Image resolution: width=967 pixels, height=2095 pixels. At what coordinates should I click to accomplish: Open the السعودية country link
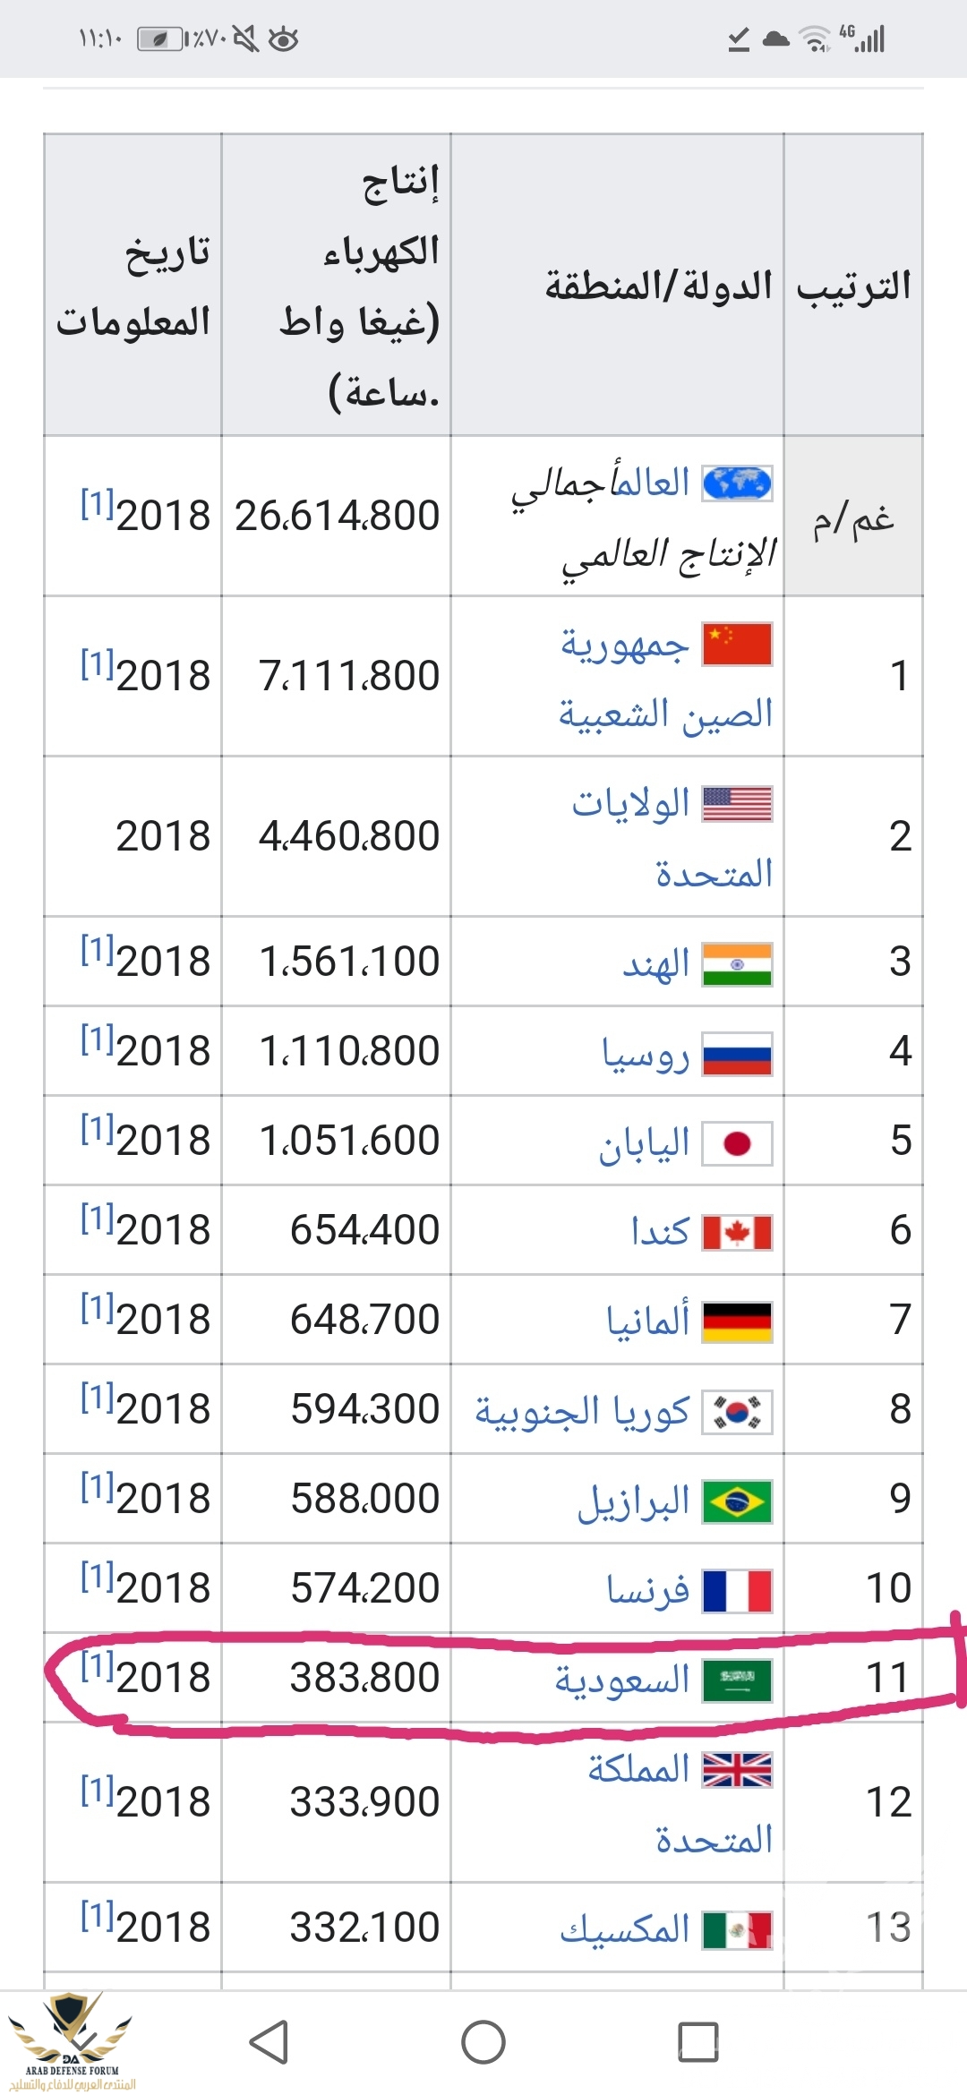point(622,1680)
